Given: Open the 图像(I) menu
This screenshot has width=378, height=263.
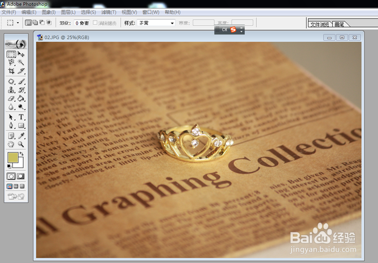Looking at the screenshot, I should tap(49, 12).
